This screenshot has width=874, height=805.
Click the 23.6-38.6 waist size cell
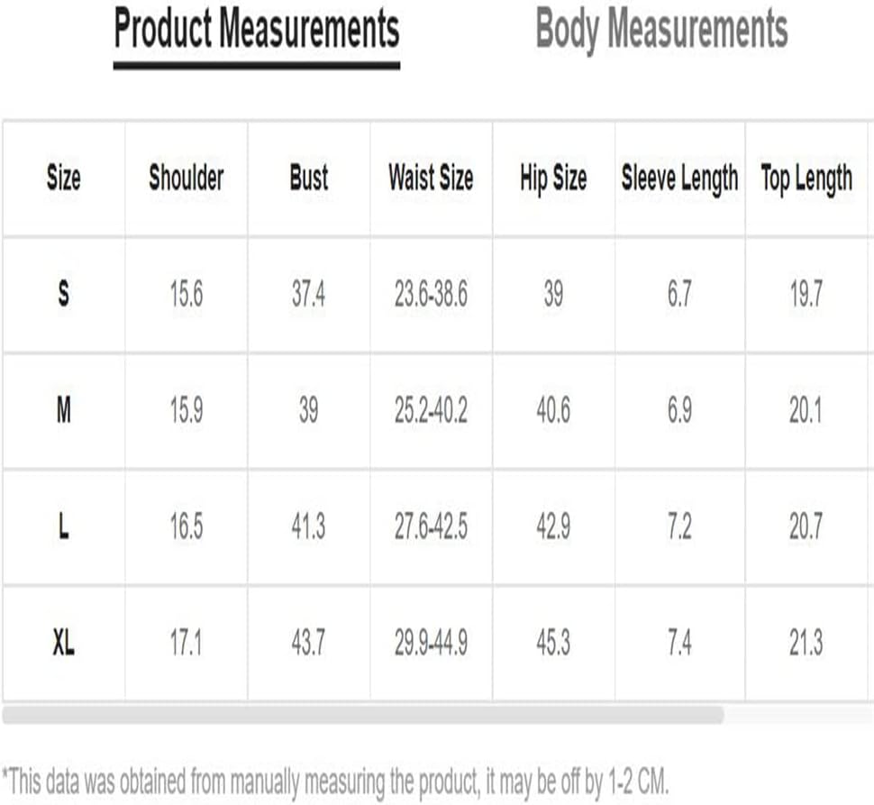point(431,294)
